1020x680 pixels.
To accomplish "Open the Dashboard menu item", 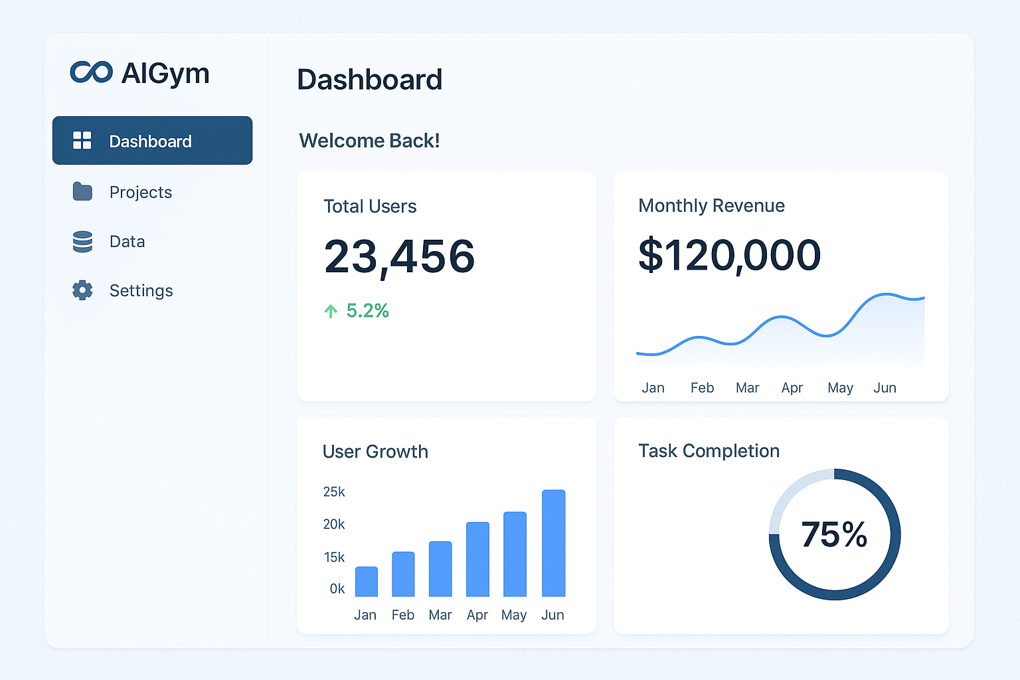I will tap(150, 141).
